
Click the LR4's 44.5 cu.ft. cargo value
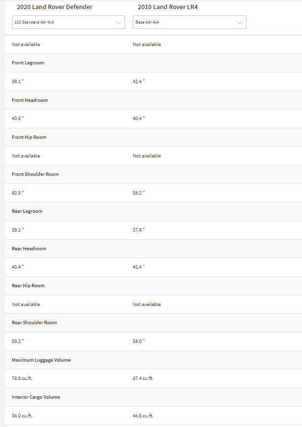(x=143, y=416)
